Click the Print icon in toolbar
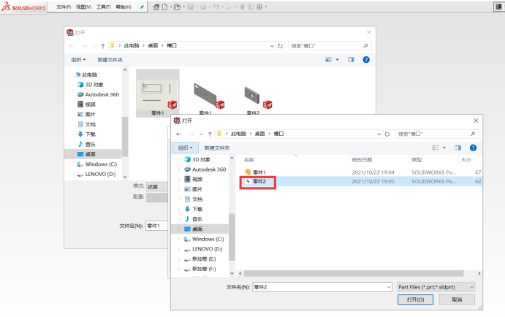This screenshot has height=317, width=505. click(203, 7)
